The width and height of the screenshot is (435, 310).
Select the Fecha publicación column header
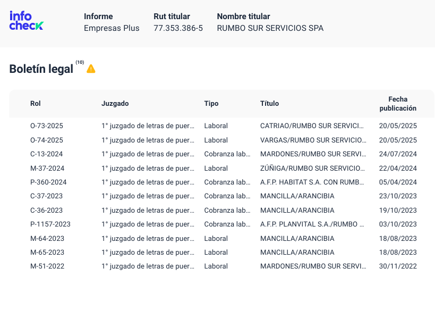[x=398, y=104]
